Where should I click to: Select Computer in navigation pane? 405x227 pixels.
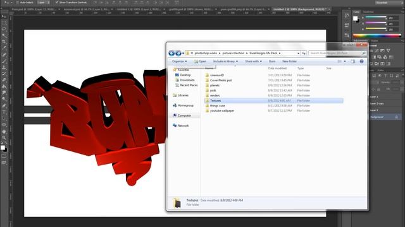(x=184, y=115)
